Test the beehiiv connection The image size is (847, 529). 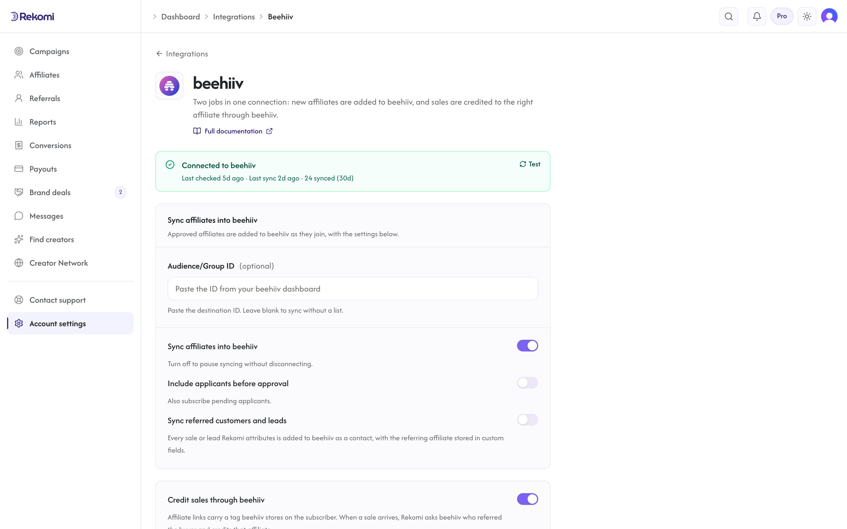530,164
